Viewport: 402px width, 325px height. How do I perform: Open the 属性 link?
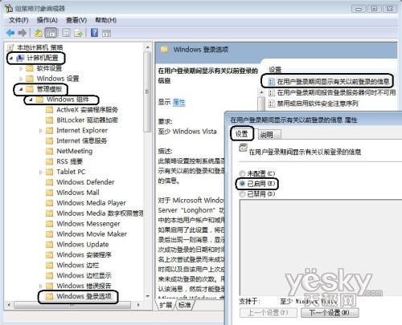tap(179, 102)
